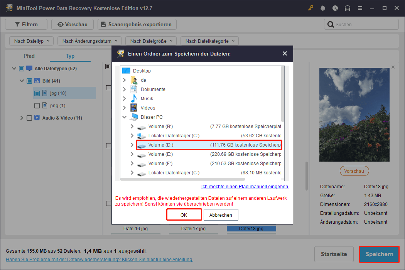The image size is (405, 270).
Task: Click the bootable media disc icon
Action: [335, 8]
